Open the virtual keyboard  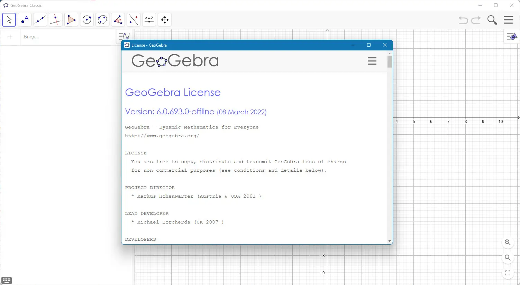[7, 280]
